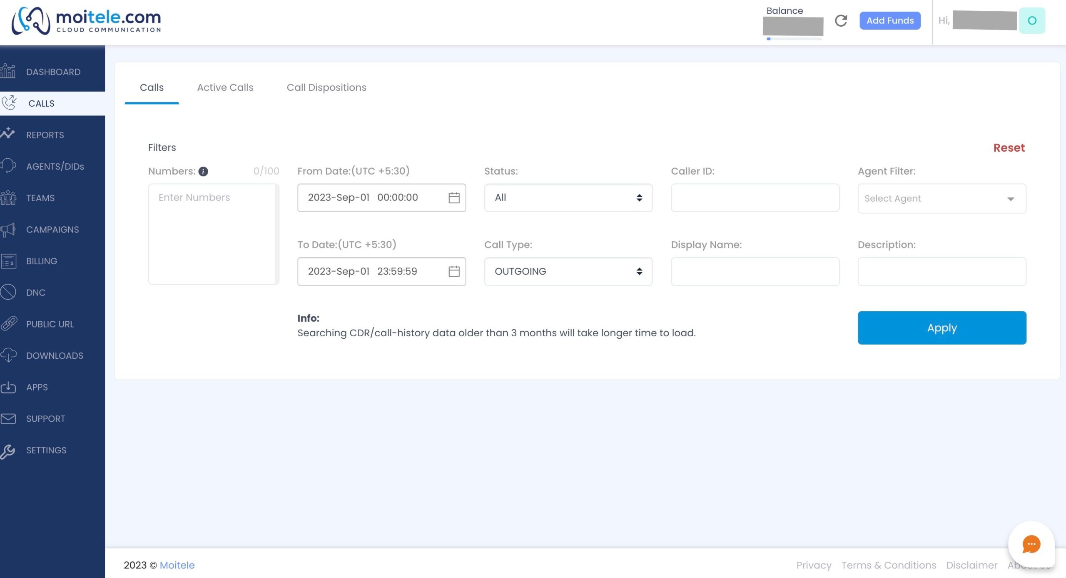Switch to the Call Dispositions tab
The height and width of the screenshot is (578, 1066).
tap(326, 88)
